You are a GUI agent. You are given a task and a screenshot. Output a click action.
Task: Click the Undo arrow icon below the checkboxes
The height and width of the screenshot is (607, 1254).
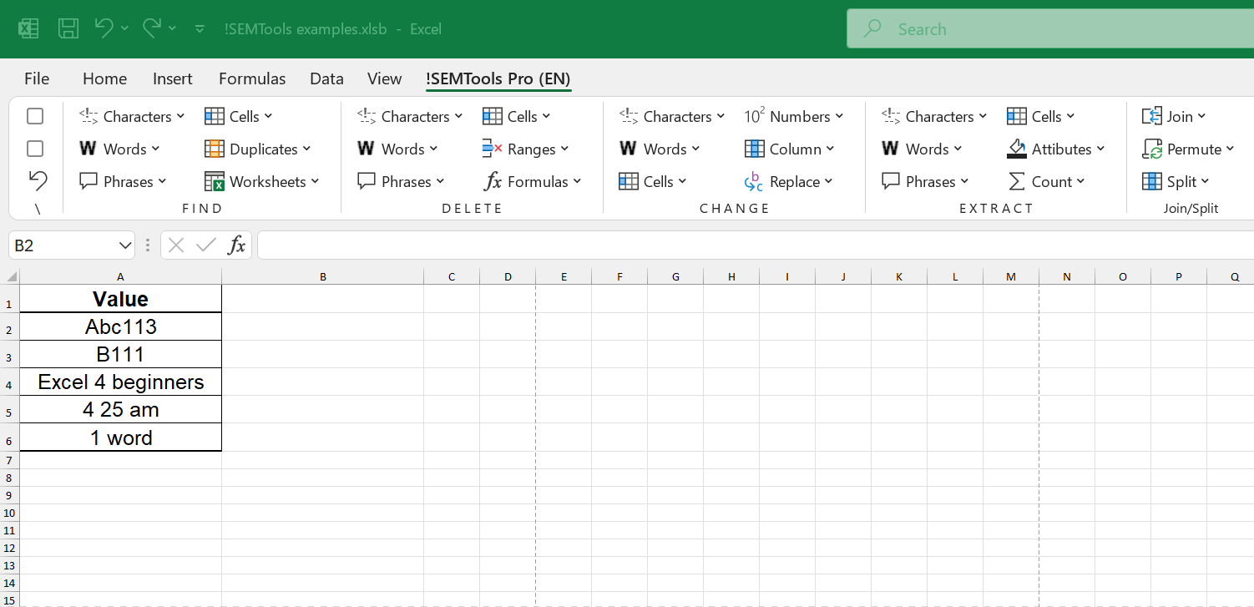pyautogui.click(x=38, y=180)
